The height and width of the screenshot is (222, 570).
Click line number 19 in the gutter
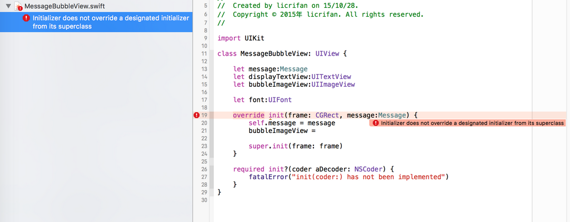204,115
